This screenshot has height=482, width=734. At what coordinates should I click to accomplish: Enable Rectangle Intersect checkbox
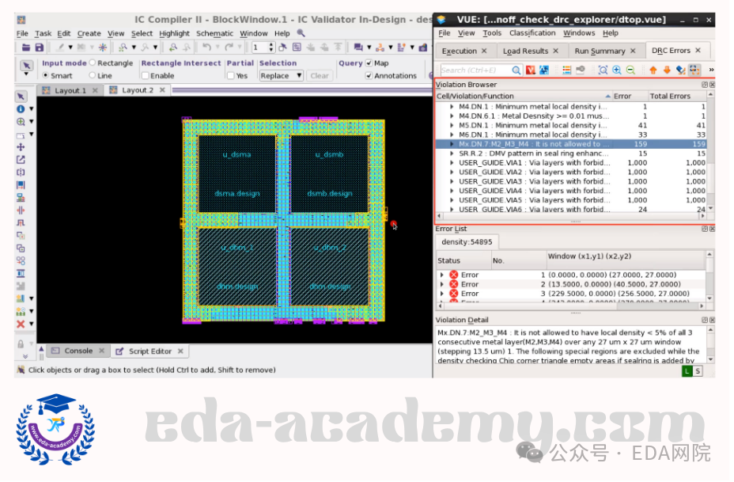pyautogui.click(x=146, y=76)
